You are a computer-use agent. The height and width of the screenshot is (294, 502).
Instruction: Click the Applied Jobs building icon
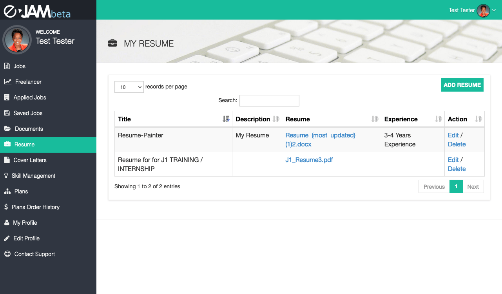pos(7,97)
